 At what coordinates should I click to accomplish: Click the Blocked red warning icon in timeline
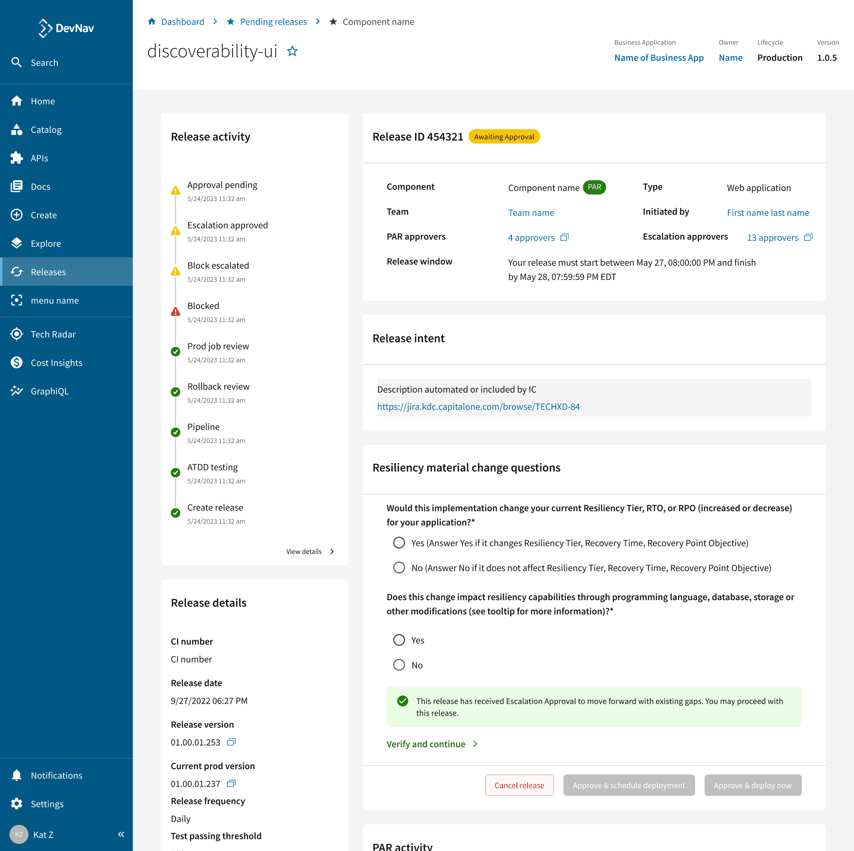click(176, 311)
